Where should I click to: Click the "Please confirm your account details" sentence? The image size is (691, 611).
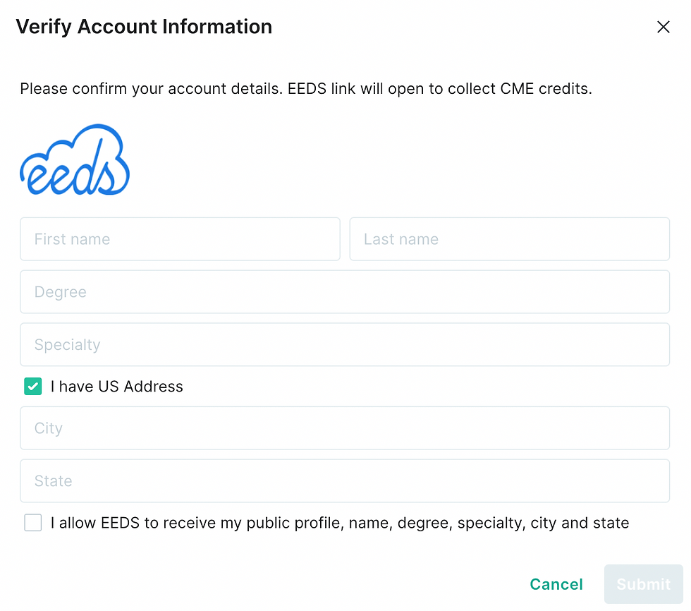point(151,89)
